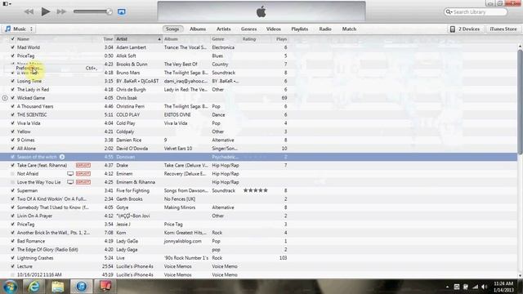Click the Search Library field
This screenshot has height=294, width=523.
tap(476, 12)
